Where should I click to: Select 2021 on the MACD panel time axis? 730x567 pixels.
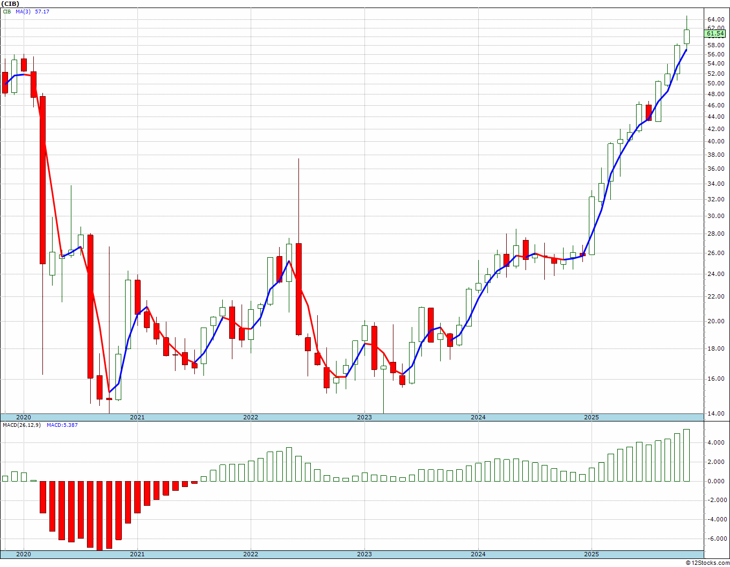click(x=137, y=554)
